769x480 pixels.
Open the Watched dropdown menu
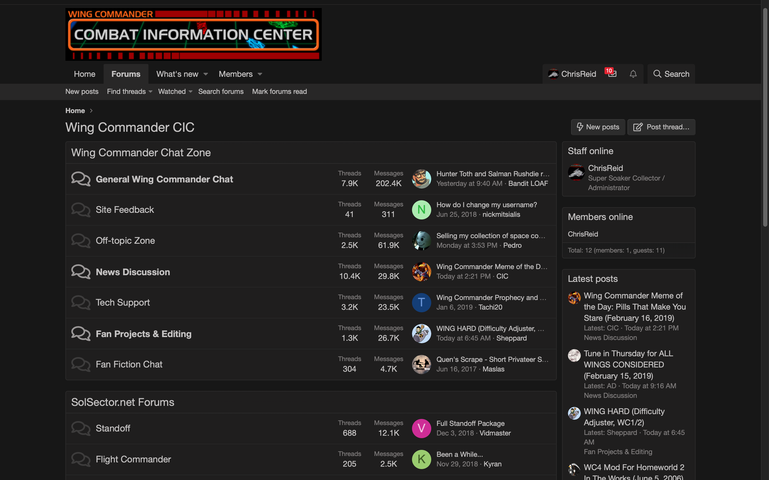click(x=175, y=91)
